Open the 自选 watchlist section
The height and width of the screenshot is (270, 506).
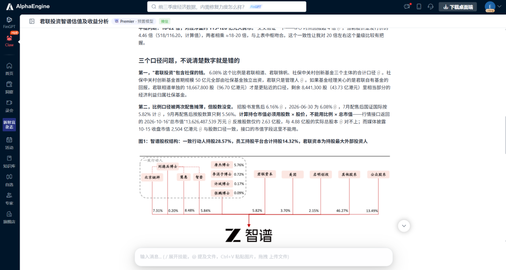coord(9,180)
